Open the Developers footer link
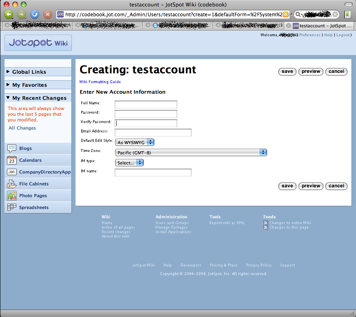This screenshot has height=317, width=356. click(191, 265)
